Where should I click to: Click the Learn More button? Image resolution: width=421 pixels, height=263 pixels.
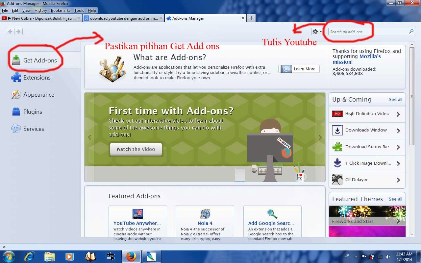pos(299,69)
